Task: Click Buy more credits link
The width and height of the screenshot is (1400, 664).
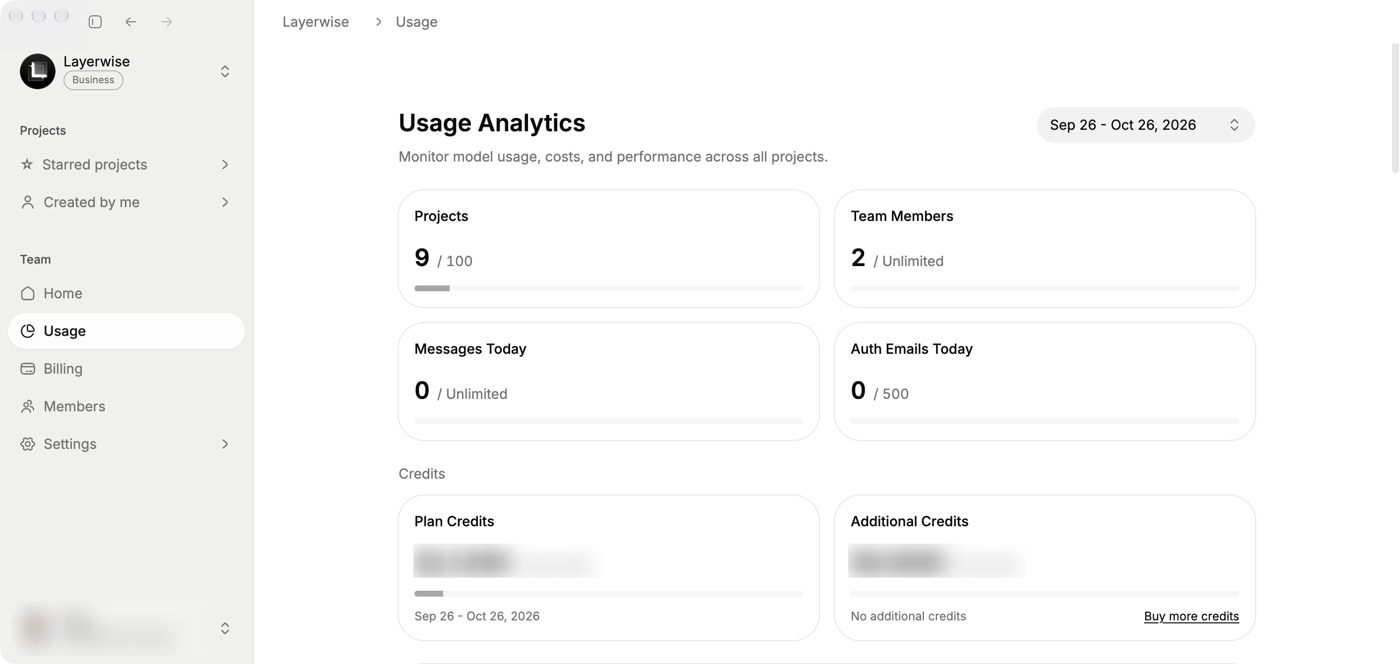Action: pyautogui.click(x=1191, y=616)
